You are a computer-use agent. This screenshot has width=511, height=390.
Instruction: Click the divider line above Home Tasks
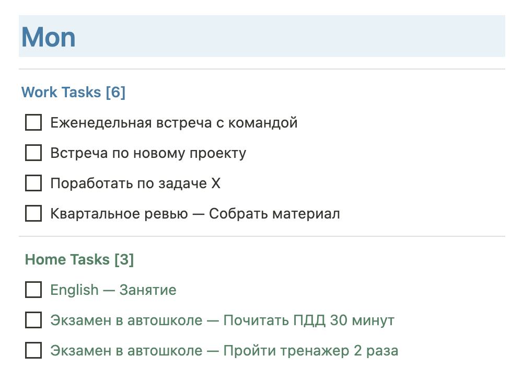261,236
